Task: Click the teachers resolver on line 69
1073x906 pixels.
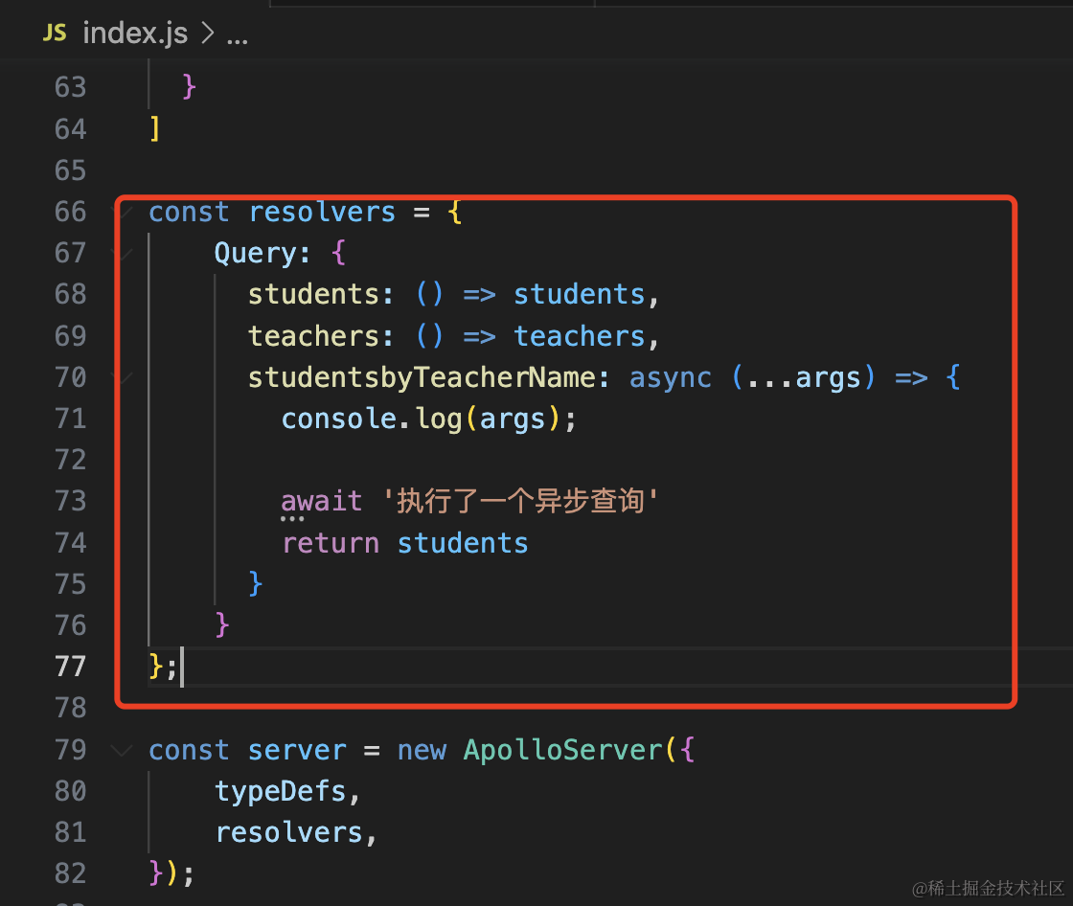Action: (453, 336)
